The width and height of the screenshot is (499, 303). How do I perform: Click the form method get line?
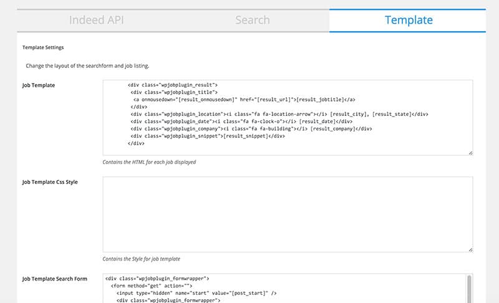click(152, 286)
